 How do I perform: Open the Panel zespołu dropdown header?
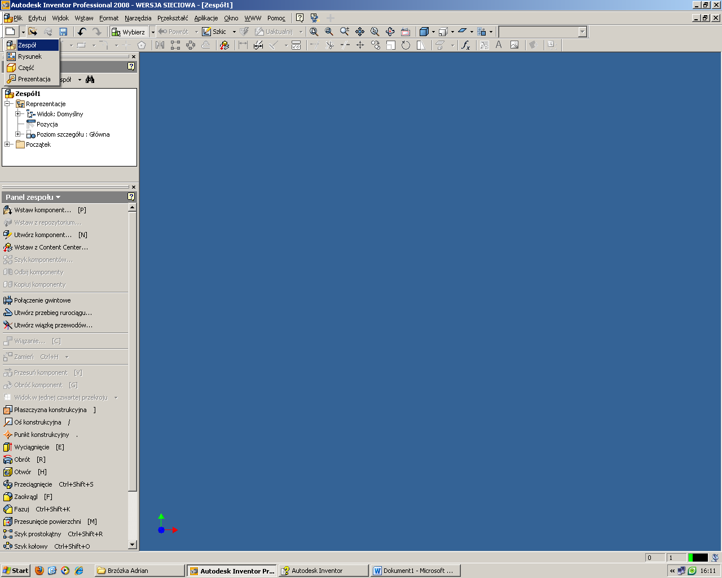[33, 197]
